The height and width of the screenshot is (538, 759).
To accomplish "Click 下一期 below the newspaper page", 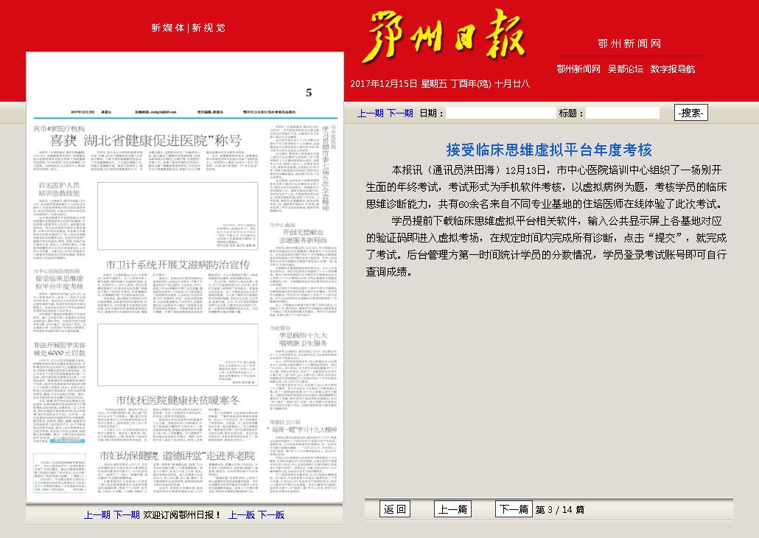I will click(127, 514).
